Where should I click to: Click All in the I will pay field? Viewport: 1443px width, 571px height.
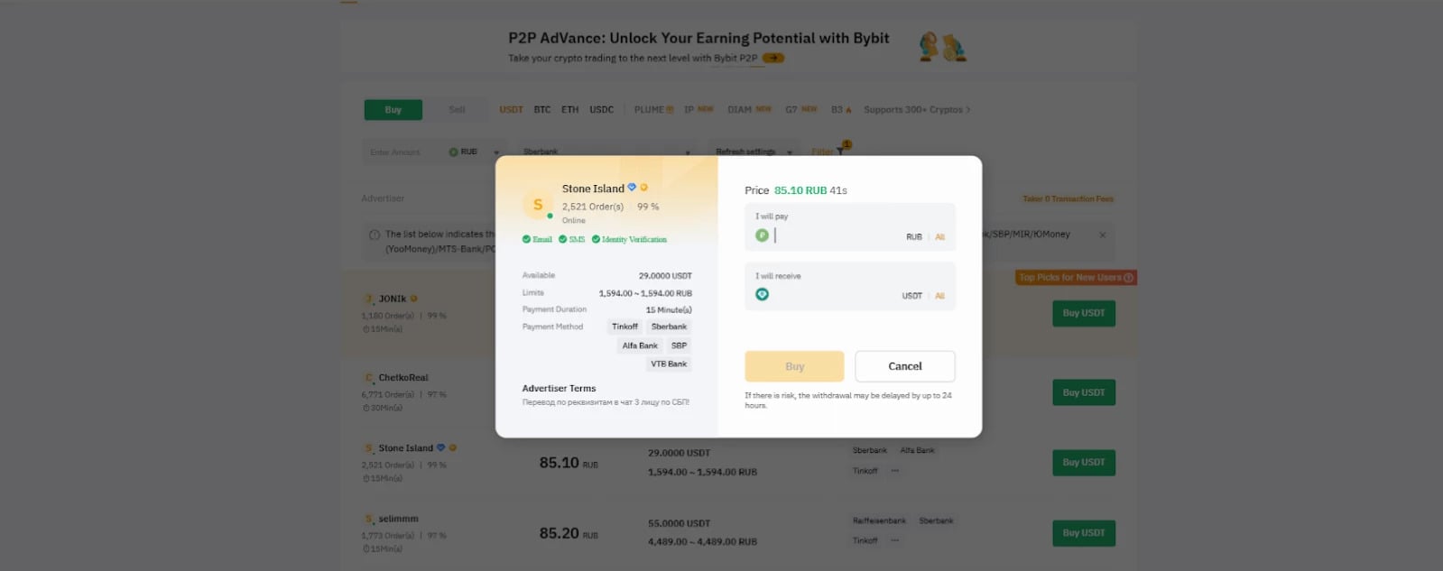tap(939, 237)
